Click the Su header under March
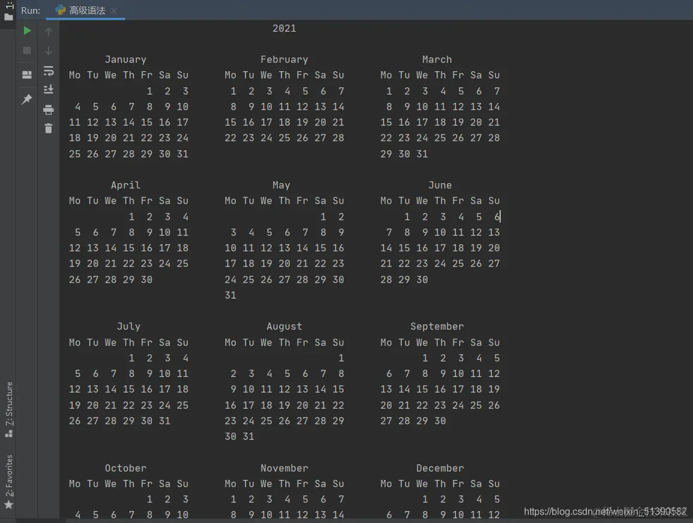 (494, 75)
